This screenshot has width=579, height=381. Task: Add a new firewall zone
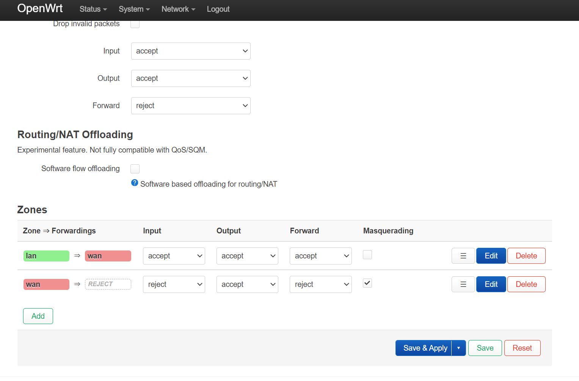tap(38, 316)
